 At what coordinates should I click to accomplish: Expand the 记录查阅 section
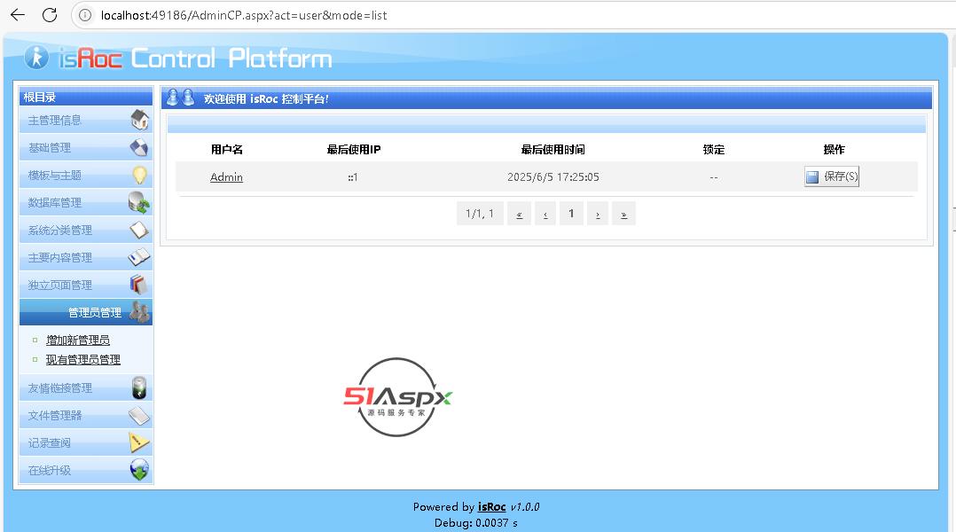coord(86,442)
